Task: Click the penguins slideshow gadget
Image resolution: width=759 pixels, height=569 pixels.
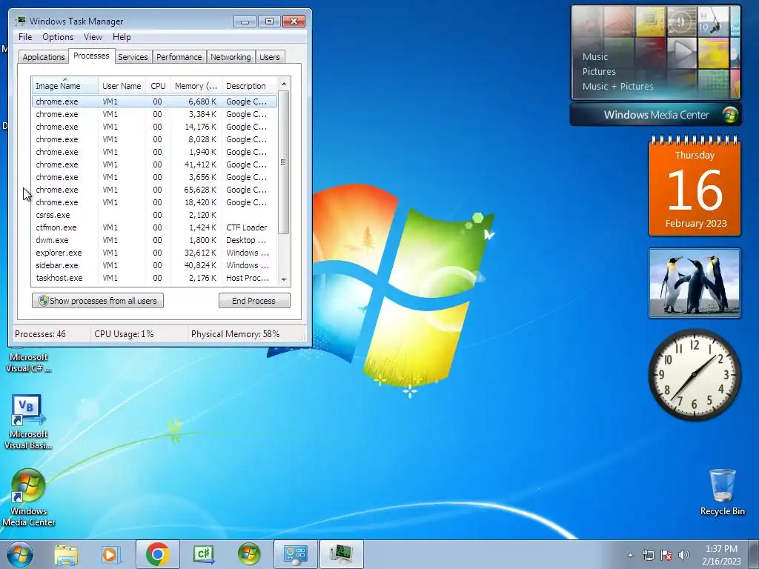Action: point(694,283)
